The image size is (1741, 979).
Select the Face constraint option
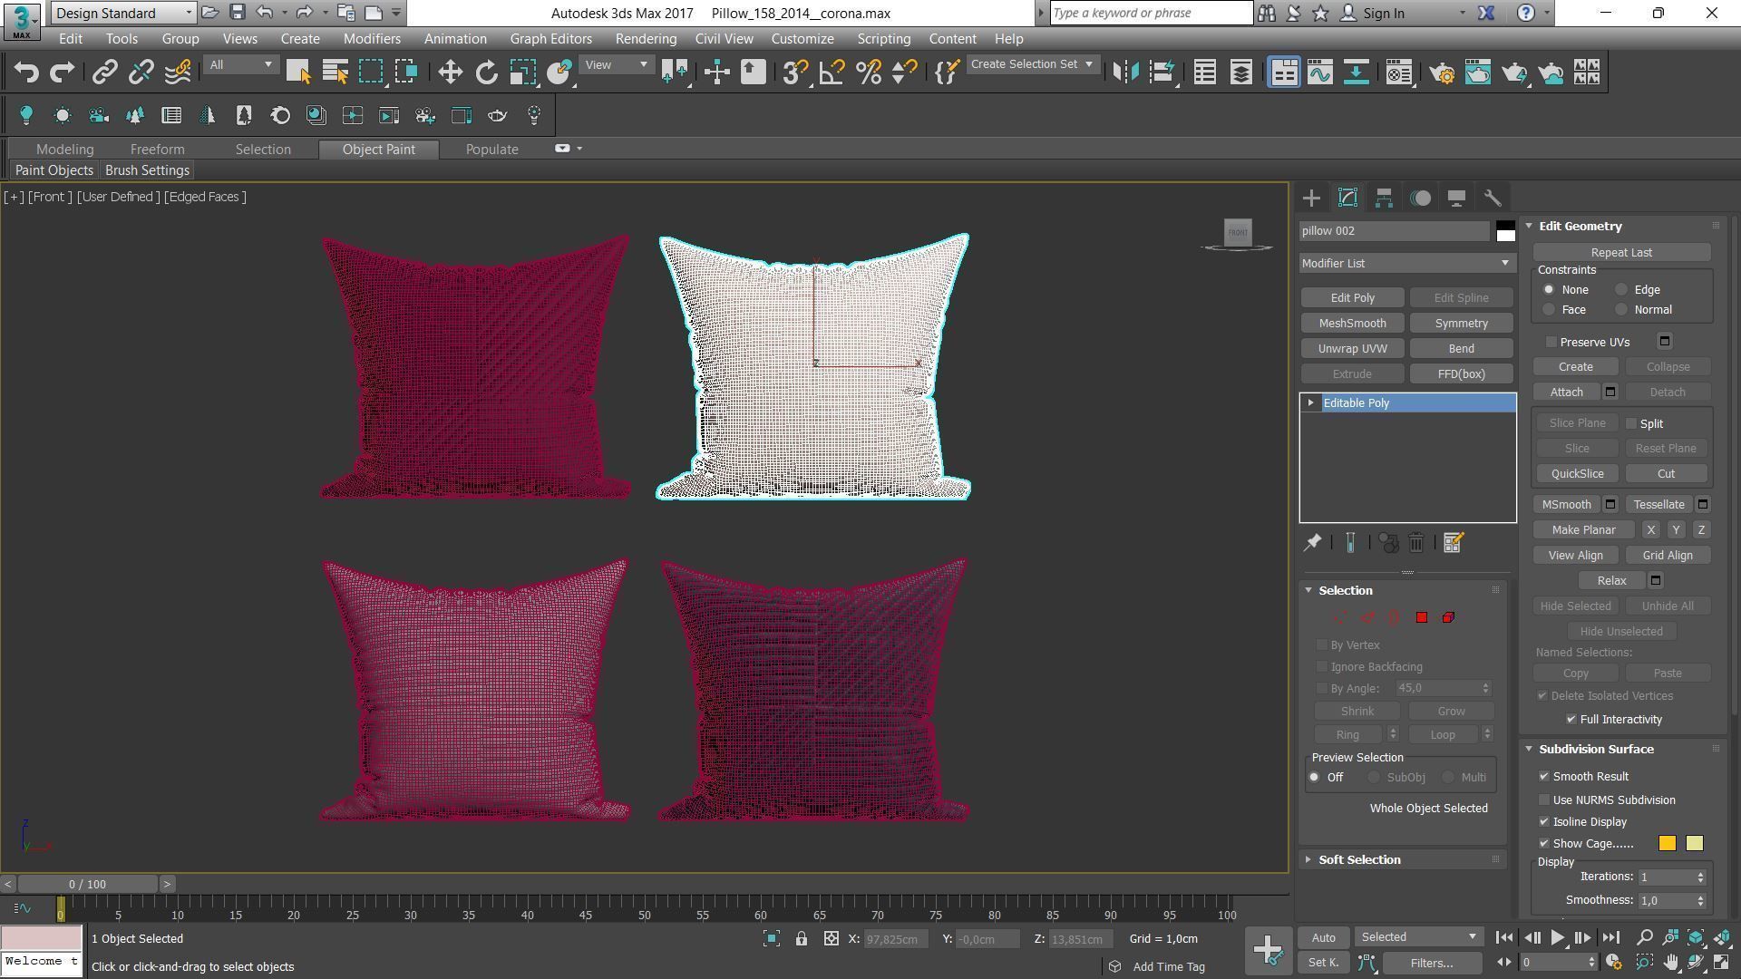tap(1549, 309)
